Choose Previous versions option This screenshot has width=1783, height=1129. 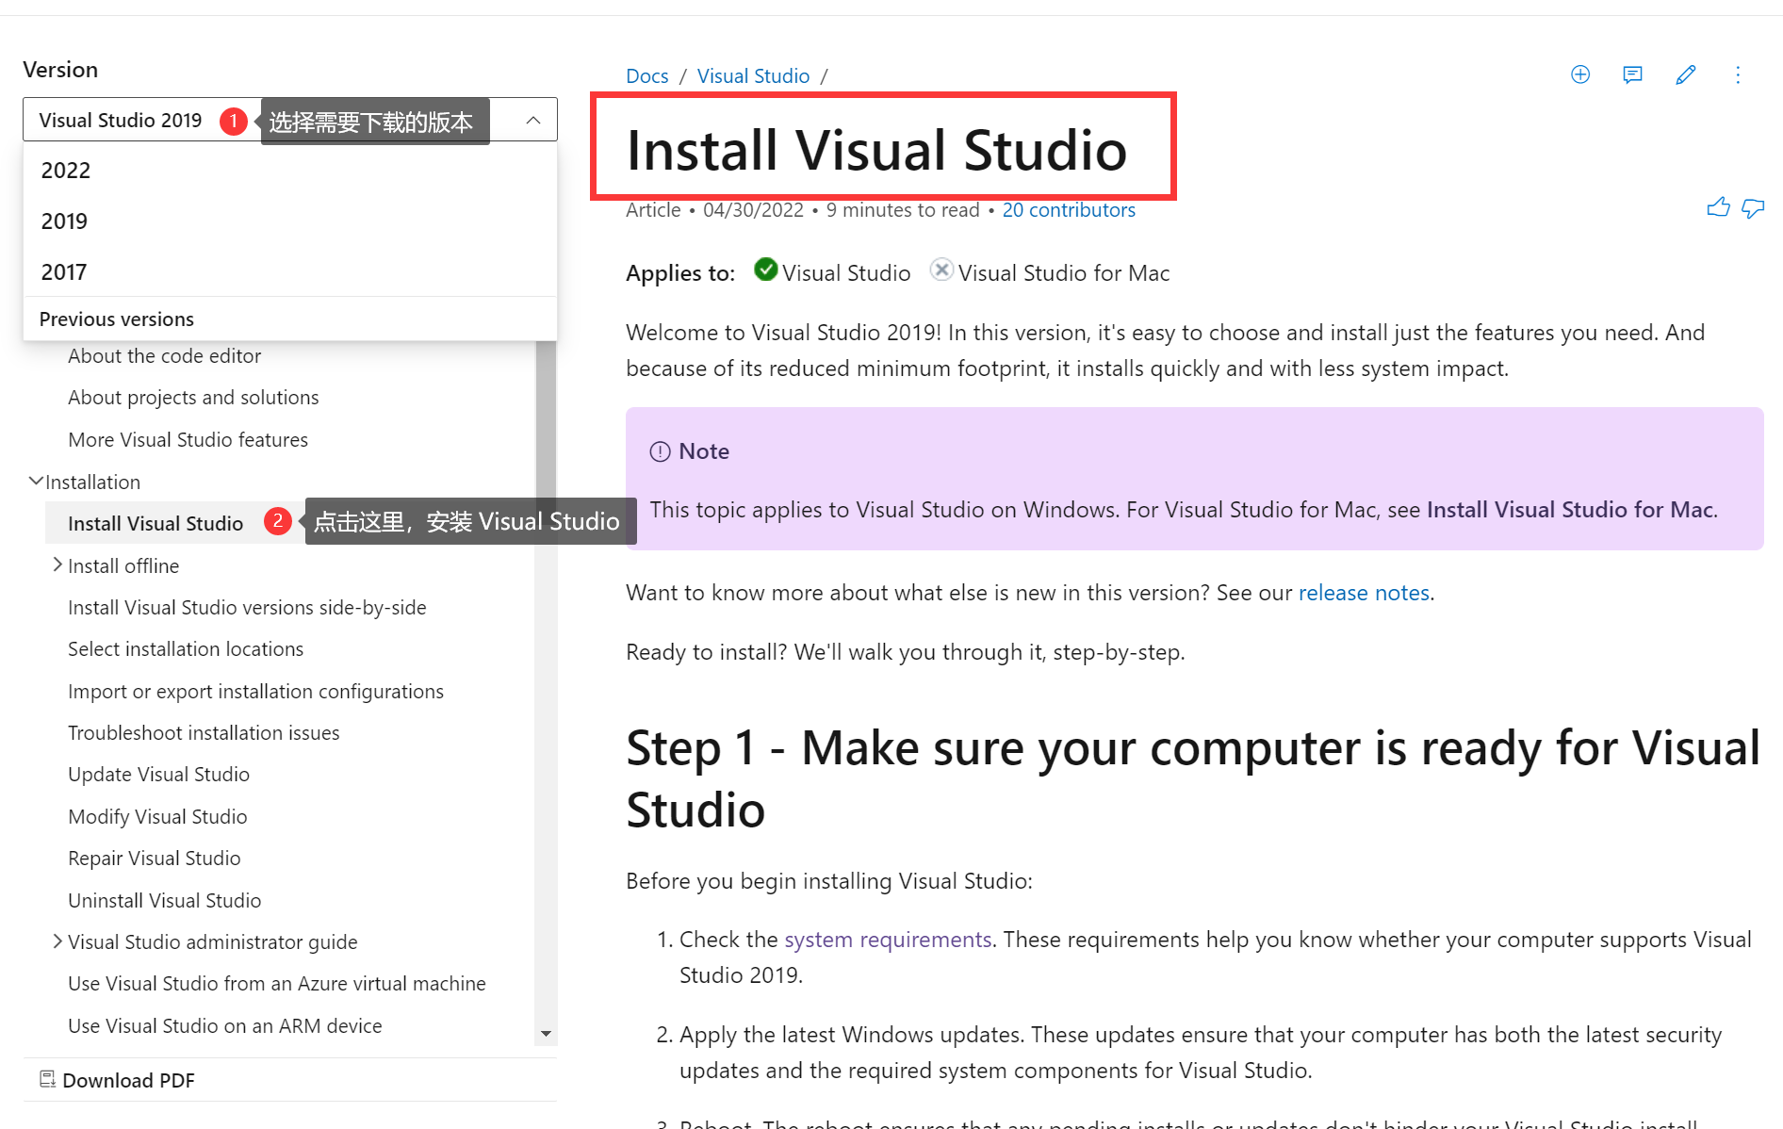[290, 319]
